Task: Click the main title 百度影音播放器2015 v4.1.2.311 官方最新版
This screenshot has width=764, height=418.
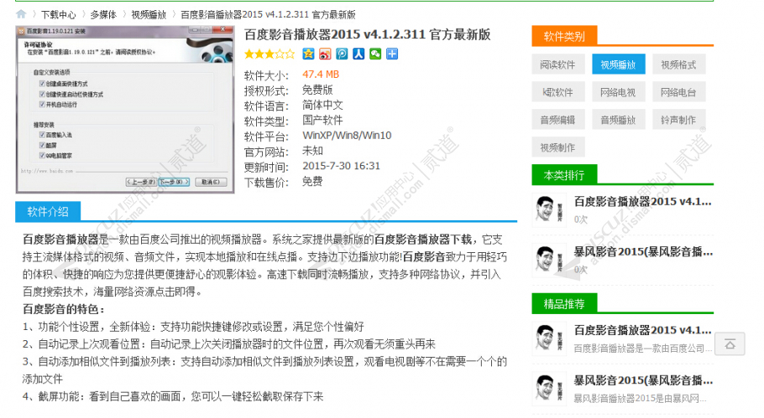Action: click(368, 34)
